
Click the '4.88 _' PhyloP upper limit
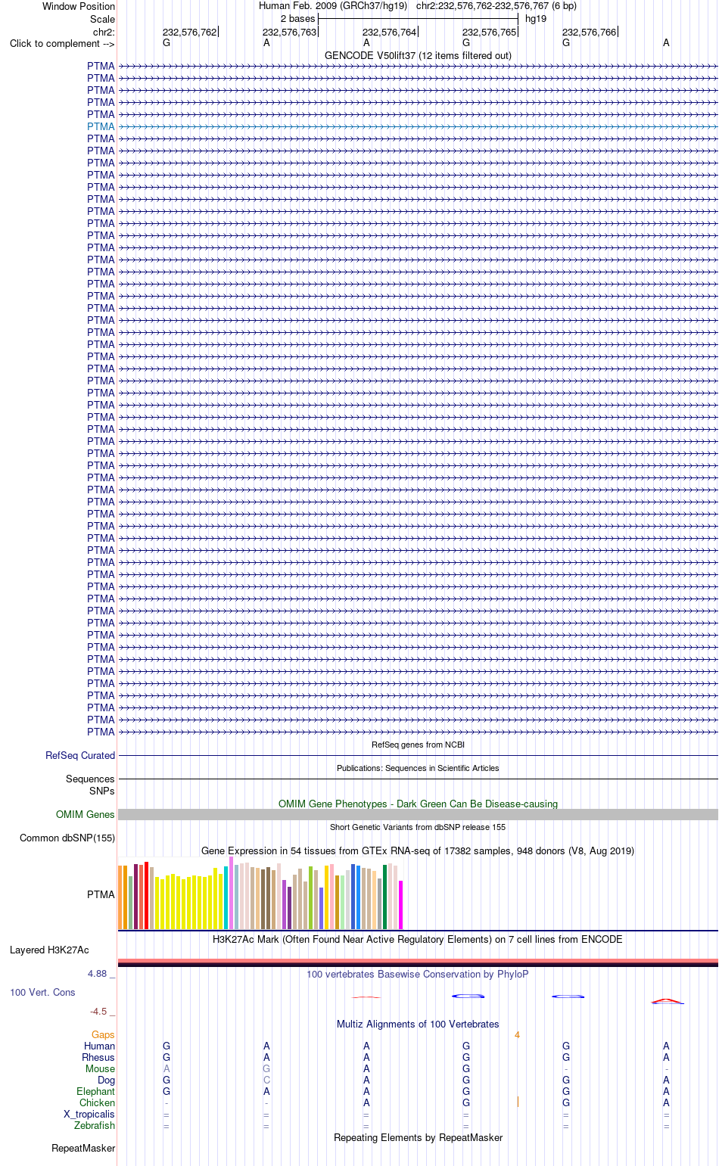coord(101,973)
